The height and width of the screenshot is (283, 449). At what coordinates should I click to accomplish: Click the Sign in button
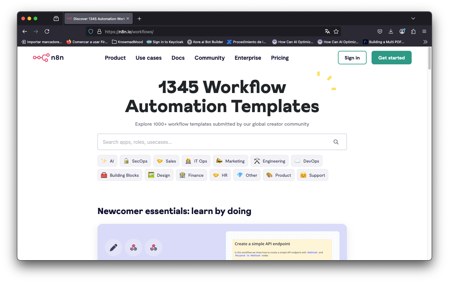(x=352, y=58)
